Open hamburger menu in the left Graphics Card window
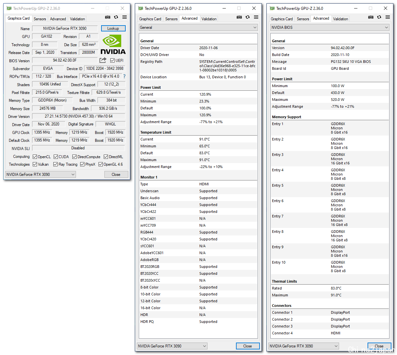 [x=125, y=17]
